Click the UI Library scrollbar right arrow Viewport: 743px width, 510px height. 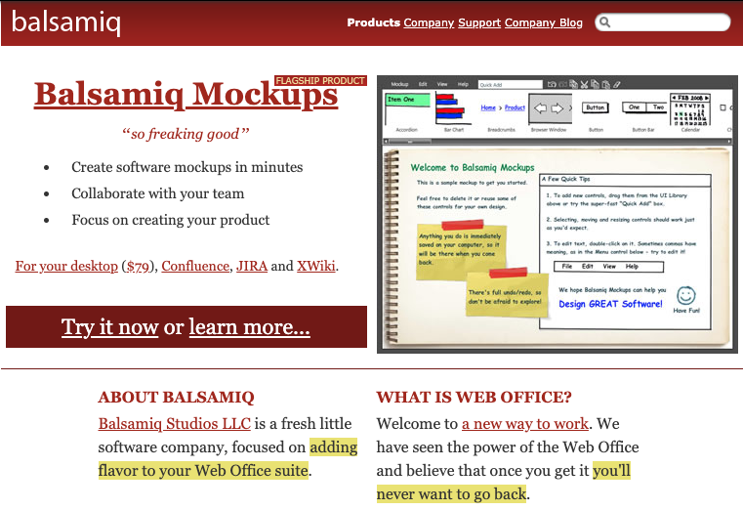pos(729,142)
